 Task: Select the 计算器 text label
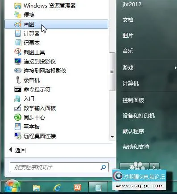point(32,33)
